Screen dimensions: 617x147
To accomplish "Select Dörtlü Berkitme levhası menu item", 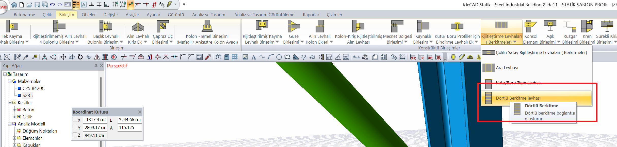I will point(537,98).
